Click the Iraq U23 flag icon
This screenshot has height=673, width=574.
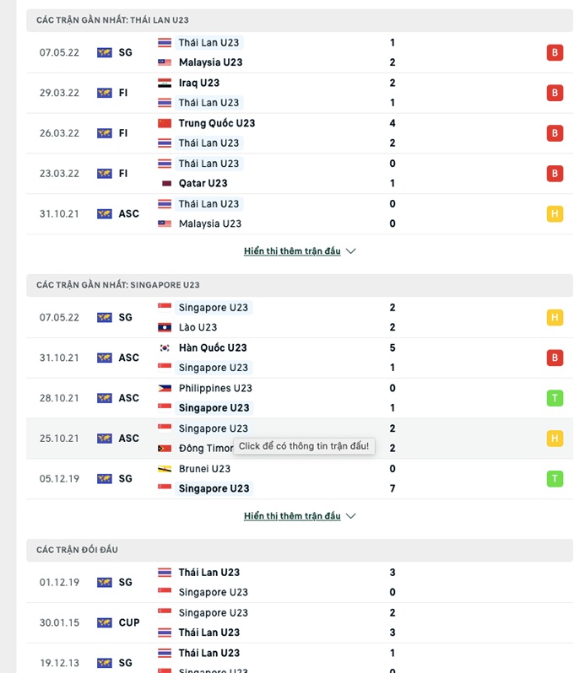(165, 83)
